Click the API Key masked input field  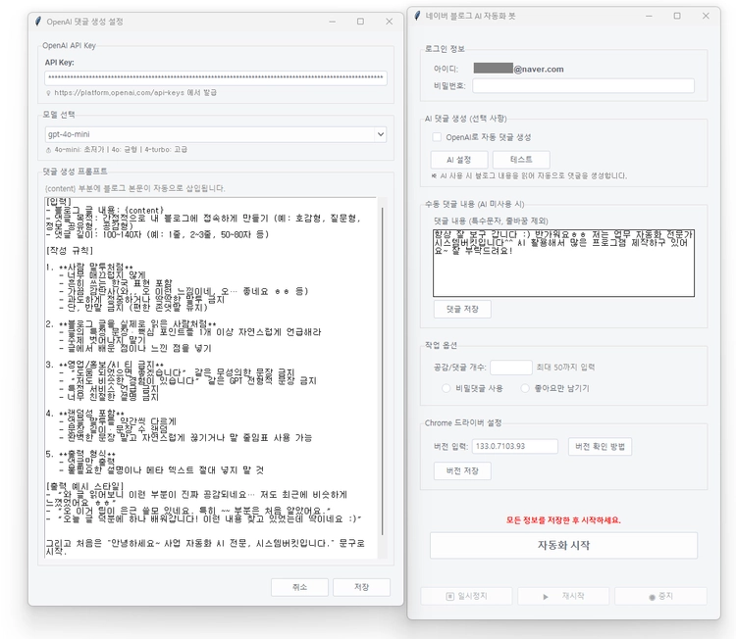pyautogui.click(x=216, y=77)
